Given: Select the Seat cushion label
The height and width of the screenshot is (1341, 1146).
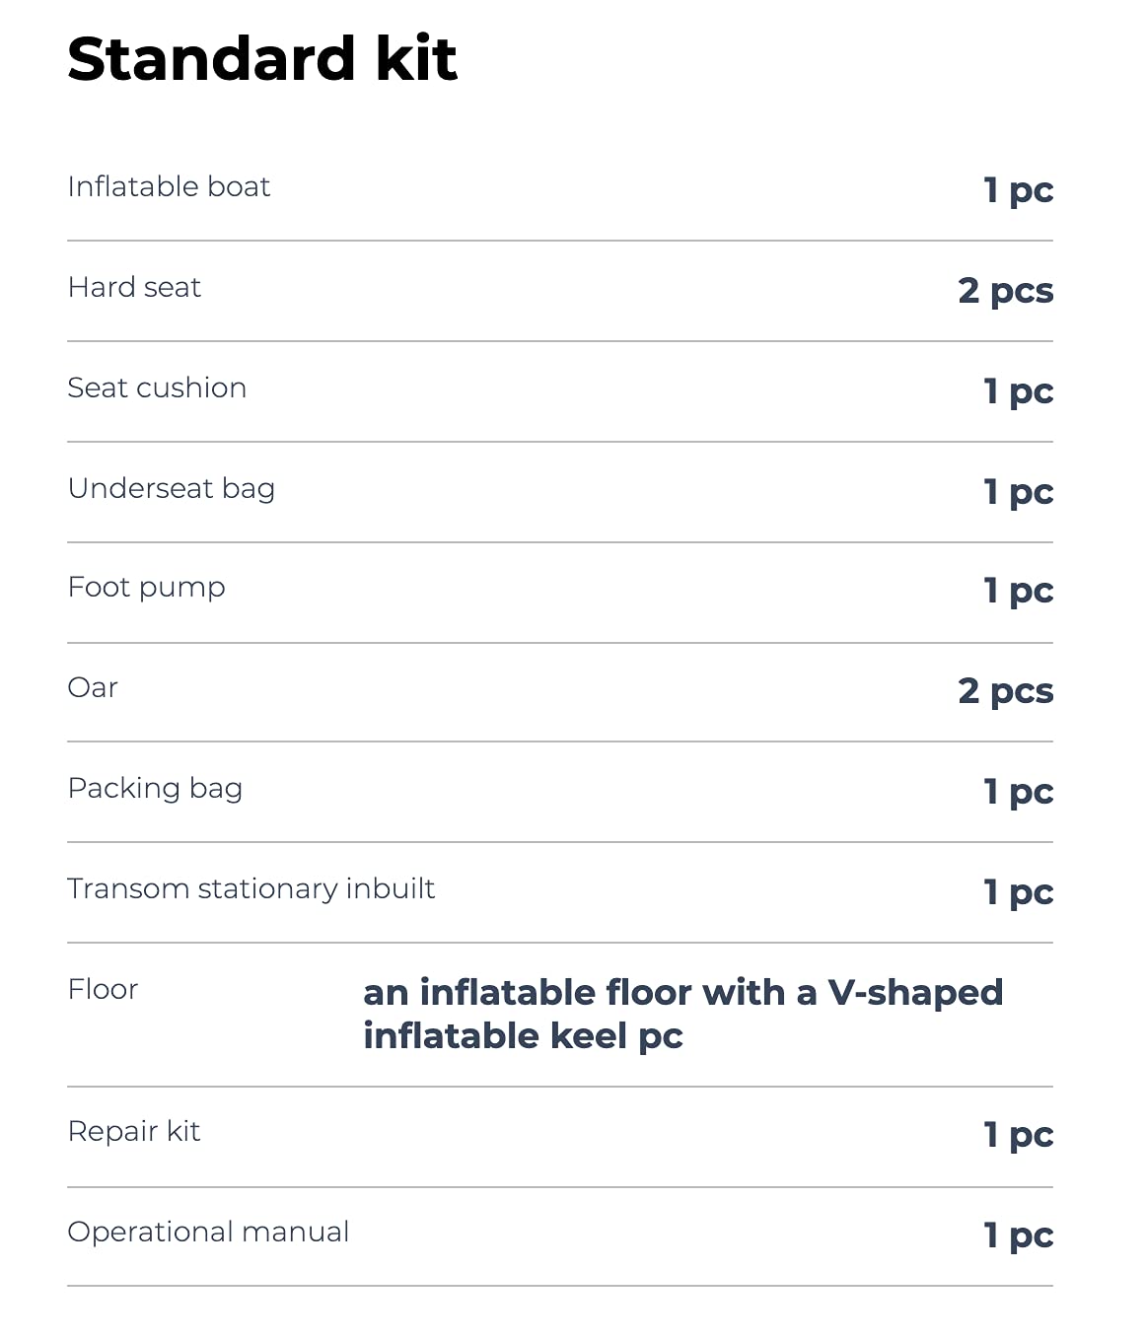Looking at the screenshot, I should coord(157,388).
